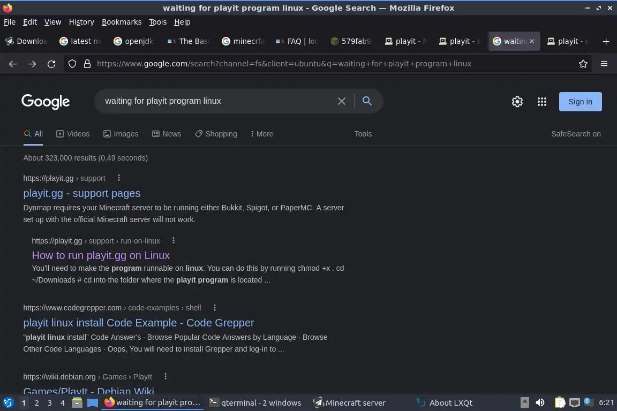Viewport: 617px width, 411px height.
Task: Focus the Google search input field
Action: (216, 101)
